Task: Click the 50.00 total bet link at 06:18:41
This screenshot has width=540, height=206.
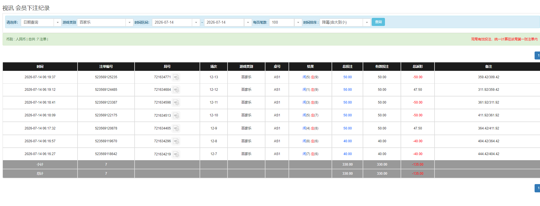Action: 347,102
